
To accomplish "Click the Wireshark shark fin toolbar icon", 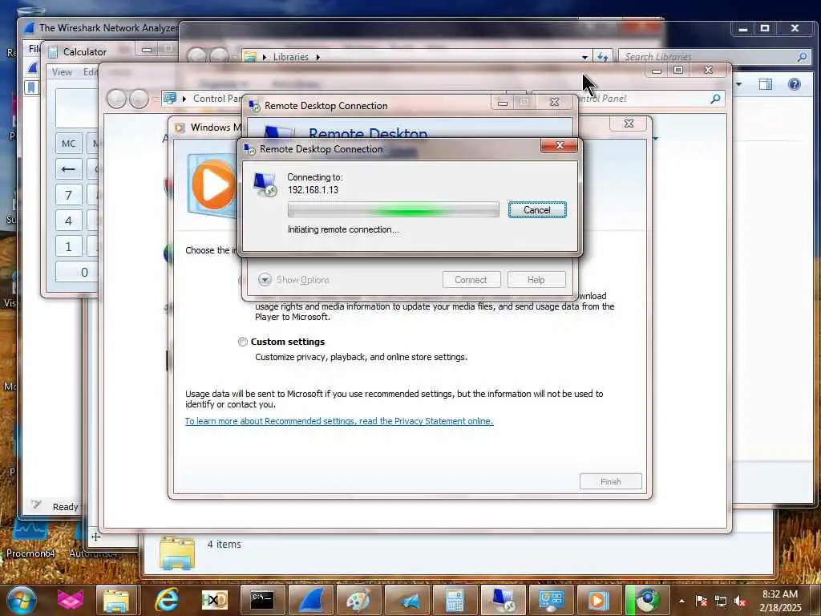I will click(x=32, y=67).
